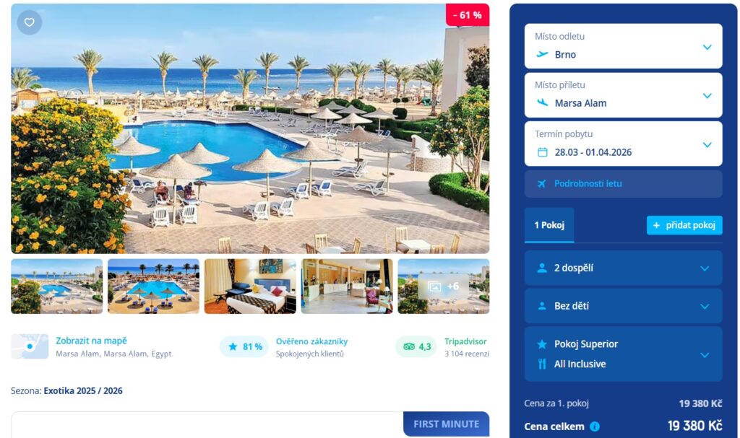This screenshot has height=438, width=740.
Task: Open Podrobnosti letu flight details
Action: [x=623, y=184]
